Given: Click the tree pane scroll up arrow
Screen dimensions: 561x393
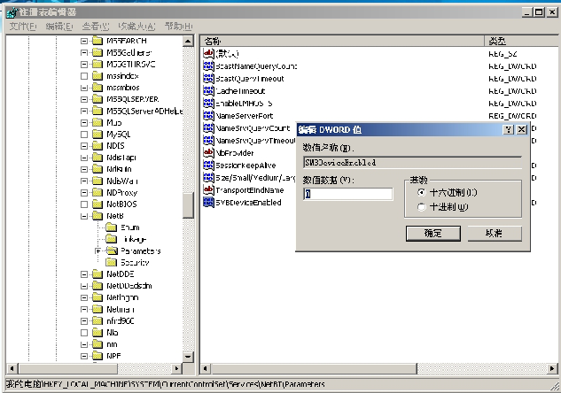Looking at the screenshot, I should coord(188,41).
